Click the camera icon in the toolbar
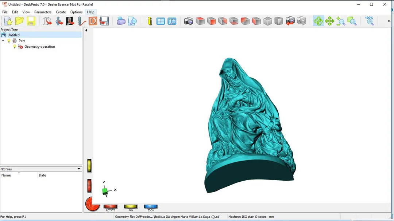Image resolution: width=394 pixels, height=221 pixels. tap(189, 21)
